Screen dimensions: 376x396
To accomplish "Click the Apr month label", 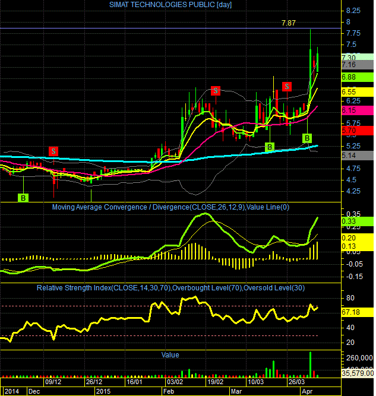I will (307, 391).
